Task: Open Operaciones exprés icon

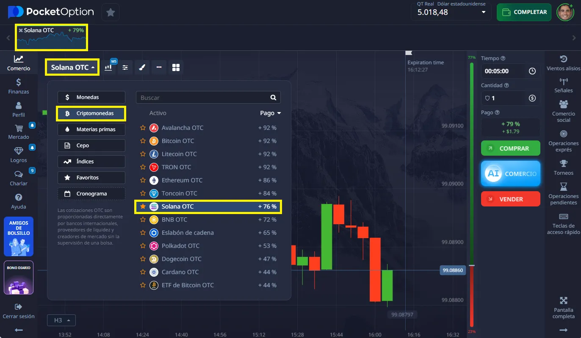Action: pyautogui.click(x=563, y=134)
